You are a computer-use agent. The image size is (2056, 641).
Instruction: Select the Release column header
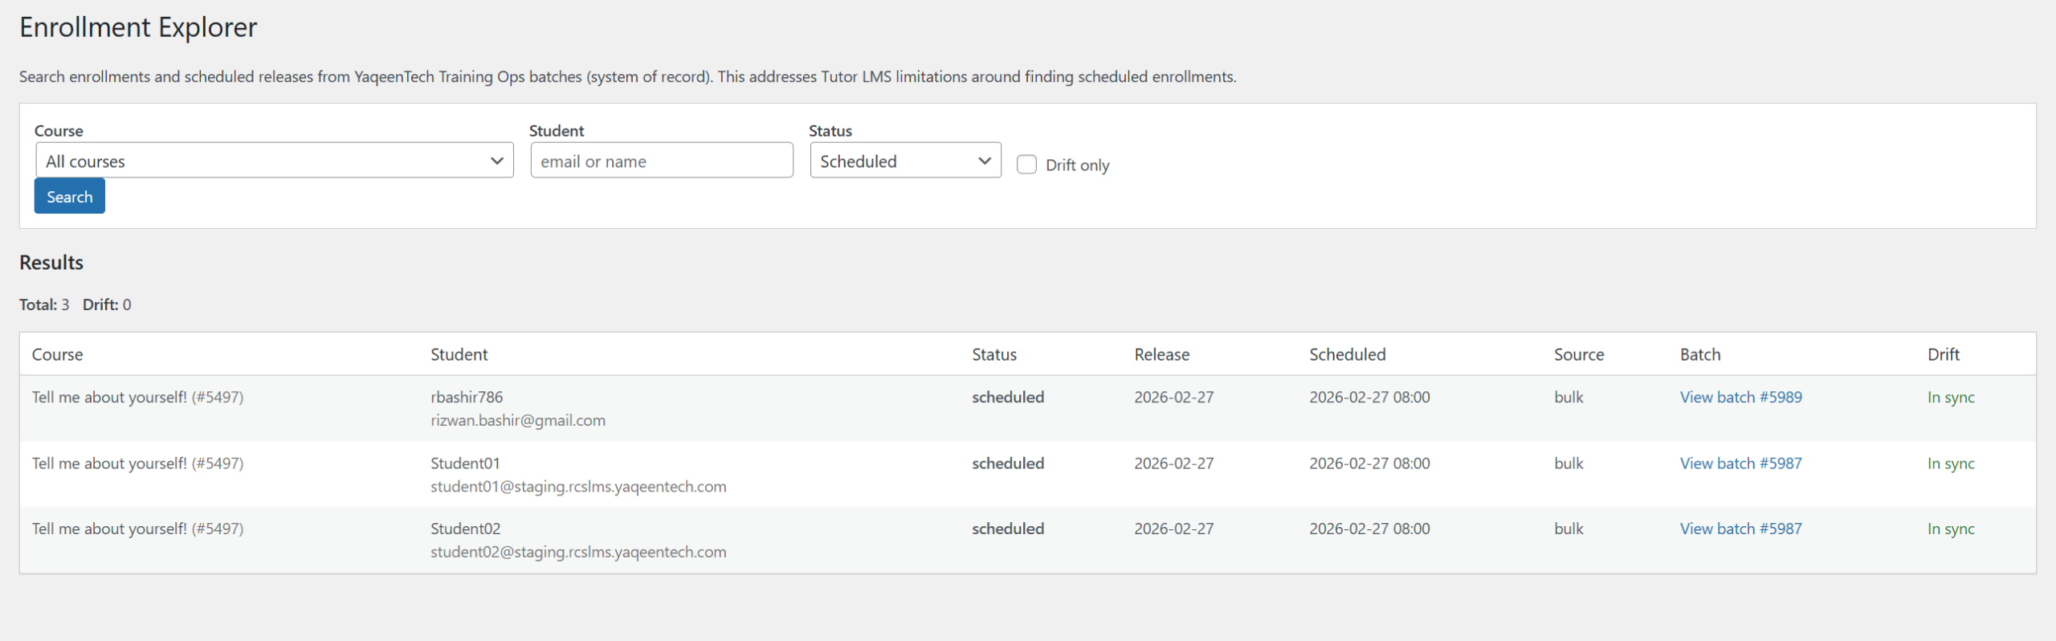[x=1161, y=354]
